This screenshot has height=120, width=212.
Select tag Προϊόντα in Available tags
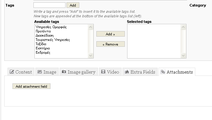coord(62,31)
